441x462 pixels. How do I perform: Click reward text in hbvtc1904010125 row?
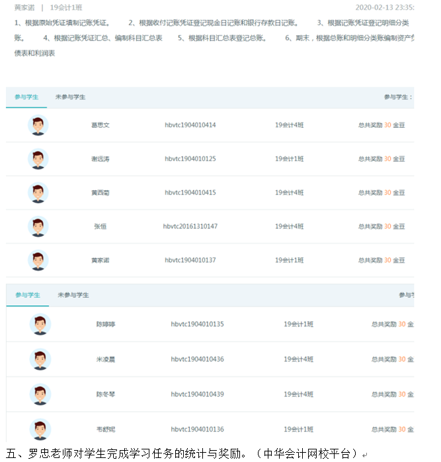(381, 159)
